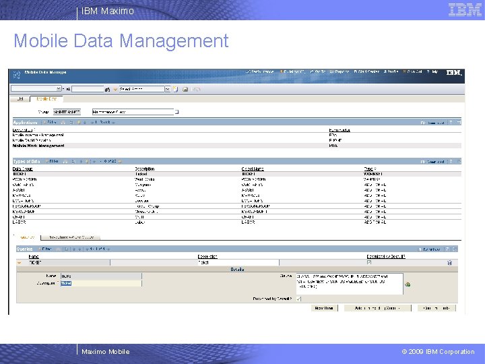Sort by the Description column in Applications

23,130
